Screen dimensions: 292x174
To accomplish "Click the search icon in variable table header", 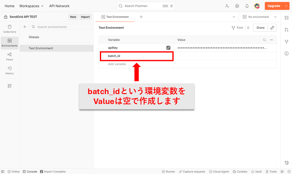I will pos(264,40).
